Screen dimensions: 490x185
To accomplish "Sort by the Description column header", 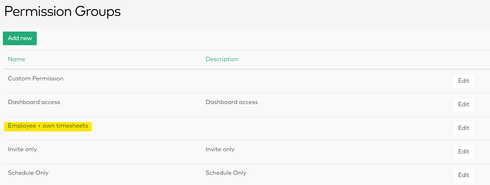I will tap(222, 59).
